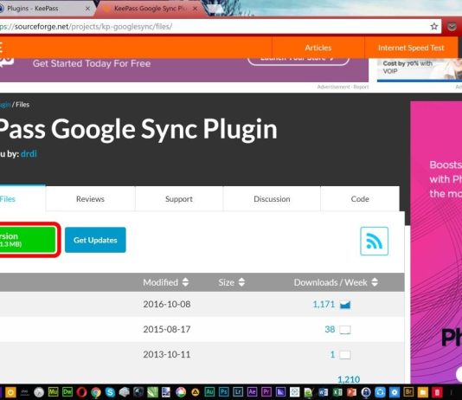Image resolution: width=462 pixels, height=400 pixels.
Task: Launch After Effects from the taskbar
Action: coord(252,391)
